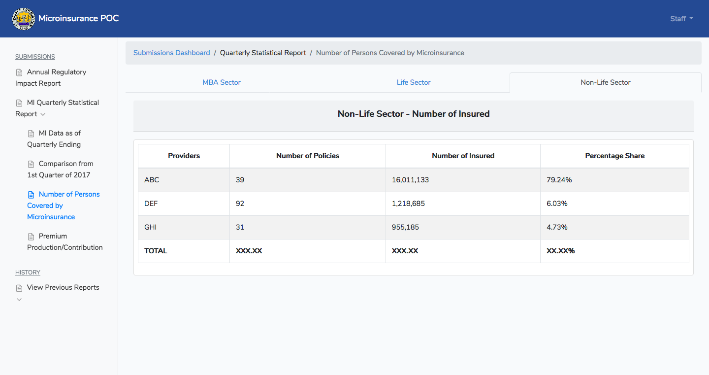The height and width of the screenshot is (375, 709).
Task: Select the Non-Life Sector tab
Action: tap(606, 82)
